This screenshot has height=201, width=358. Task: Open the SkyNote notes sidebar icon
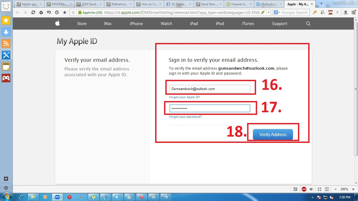pos(6,66)
